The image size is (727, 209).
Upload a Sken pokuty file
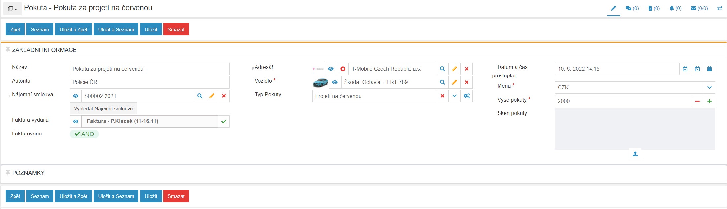(x=635, y=154)
